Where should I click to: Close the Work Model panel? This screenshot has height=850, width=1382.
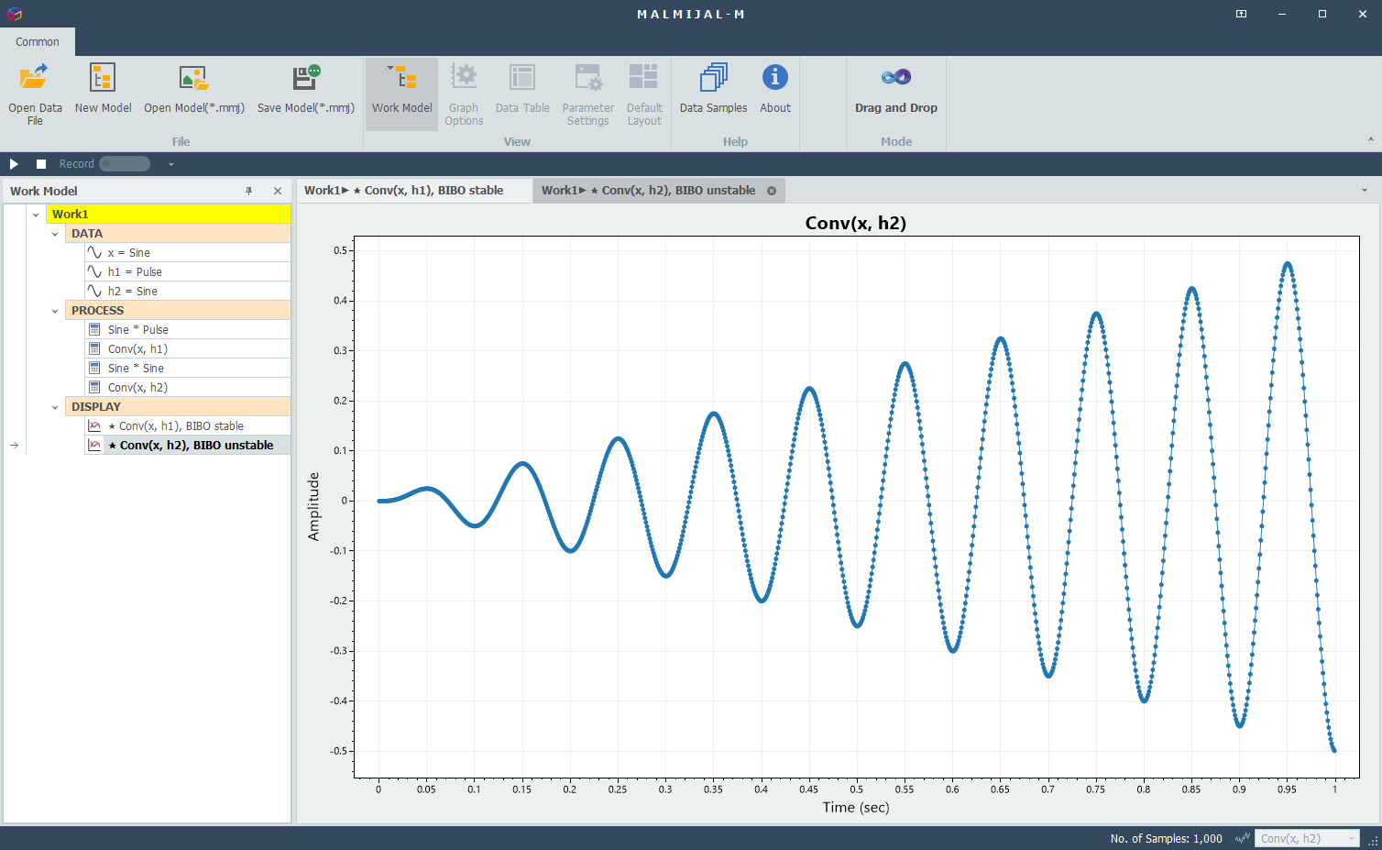pos(278,191)
